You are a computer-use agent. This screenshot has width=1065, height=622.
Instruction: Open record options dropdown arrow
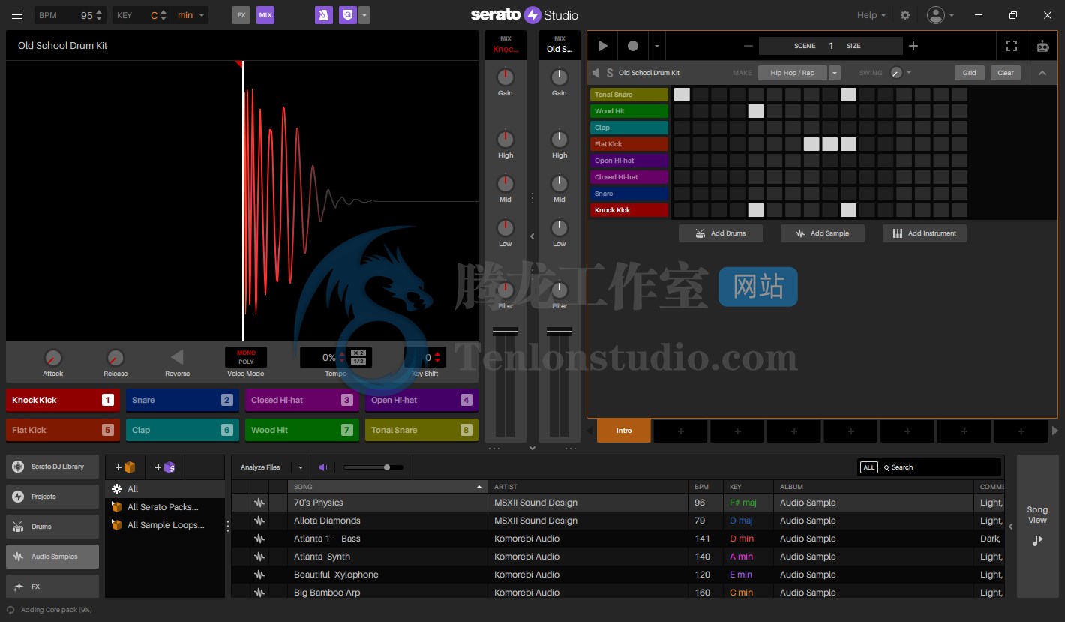(x=657, y=46)
